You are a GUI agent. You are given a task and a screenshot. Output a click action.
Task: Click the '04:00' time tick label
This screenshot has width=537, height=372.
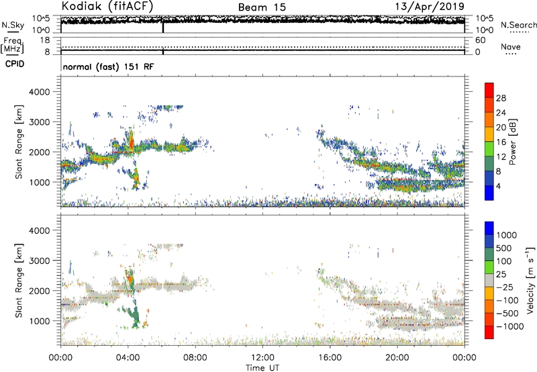tap(128, 358)
